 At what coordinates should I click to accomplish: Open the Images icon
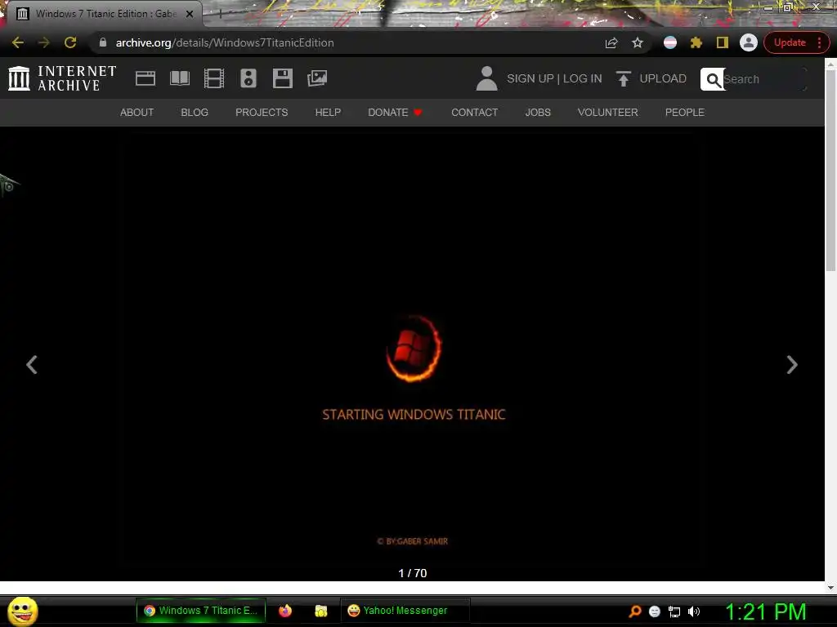click(x=317, y=78)
